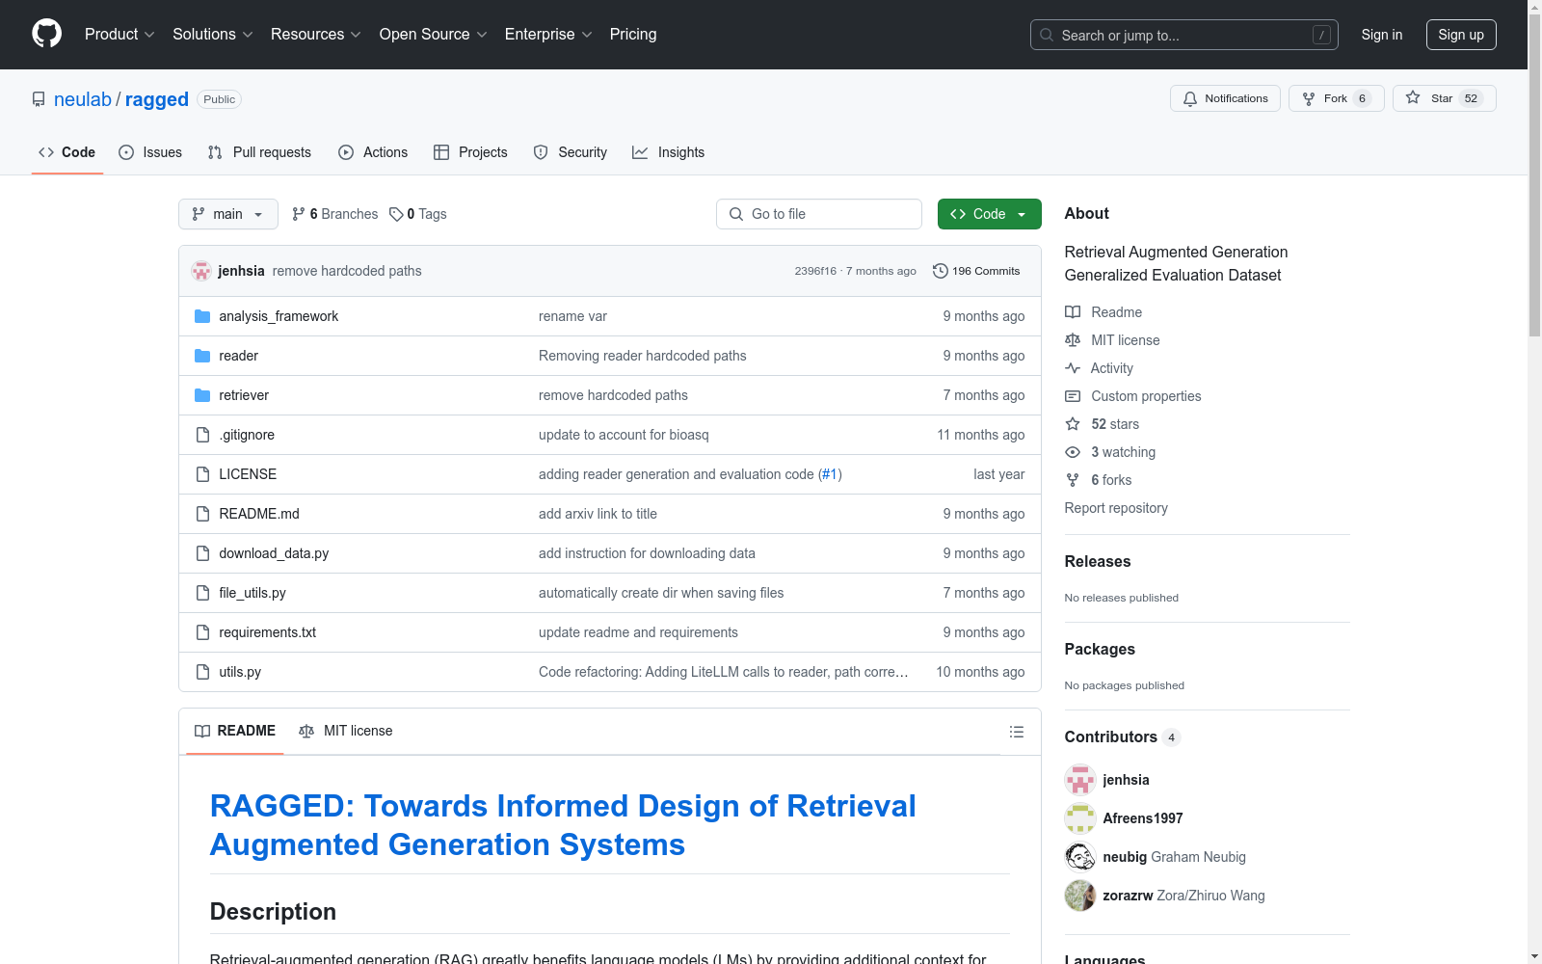Click the jenhsia avatar in the commit header
The height and width of the screenshot is (964, 1542).
click(x=201, y=271)
